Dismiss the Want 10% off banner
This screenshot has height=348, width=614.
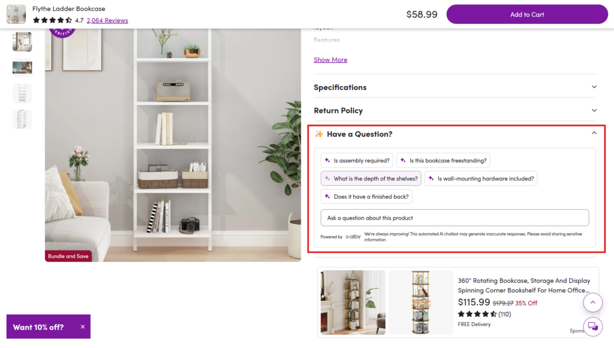click(83, 327)
